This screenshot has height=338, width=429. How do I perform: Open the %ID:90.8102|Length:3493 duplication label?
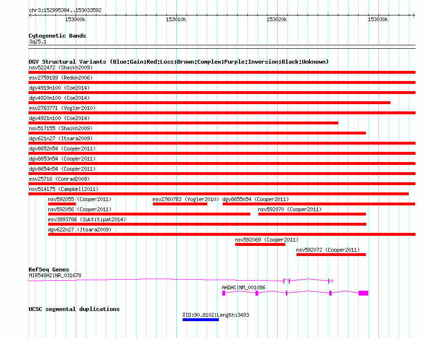216,315
